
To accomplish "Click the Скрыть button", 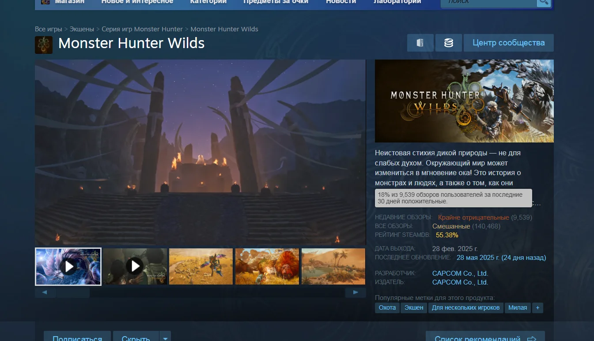I will tap(136, 337).
